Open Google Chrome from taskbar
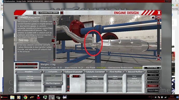The height and width of the screenshot is (100, 179). point(25,97)
